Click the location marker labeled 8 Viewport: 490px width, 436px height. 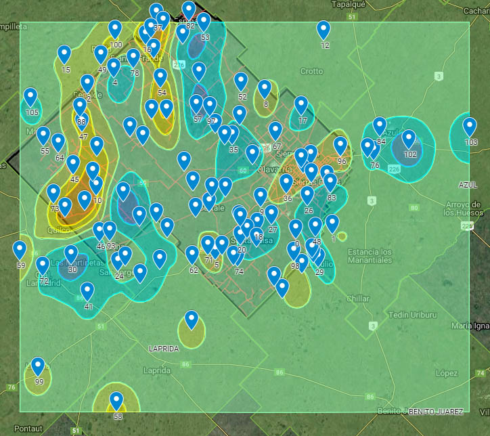point(265,89)
